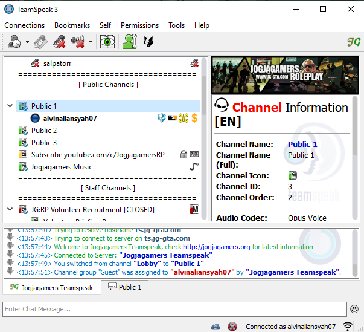The height and width of the screenshot is (332, 364).
Task: Click the Public 2 channel icon
Action: [x=23, y=131]
